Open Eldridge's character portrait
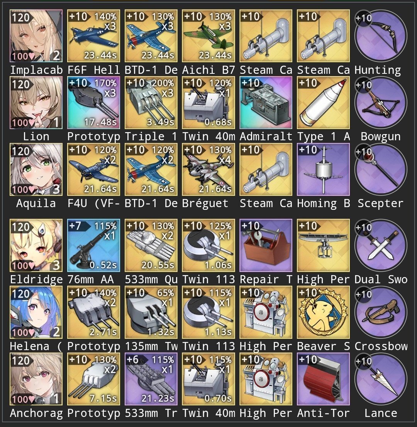 36,245
